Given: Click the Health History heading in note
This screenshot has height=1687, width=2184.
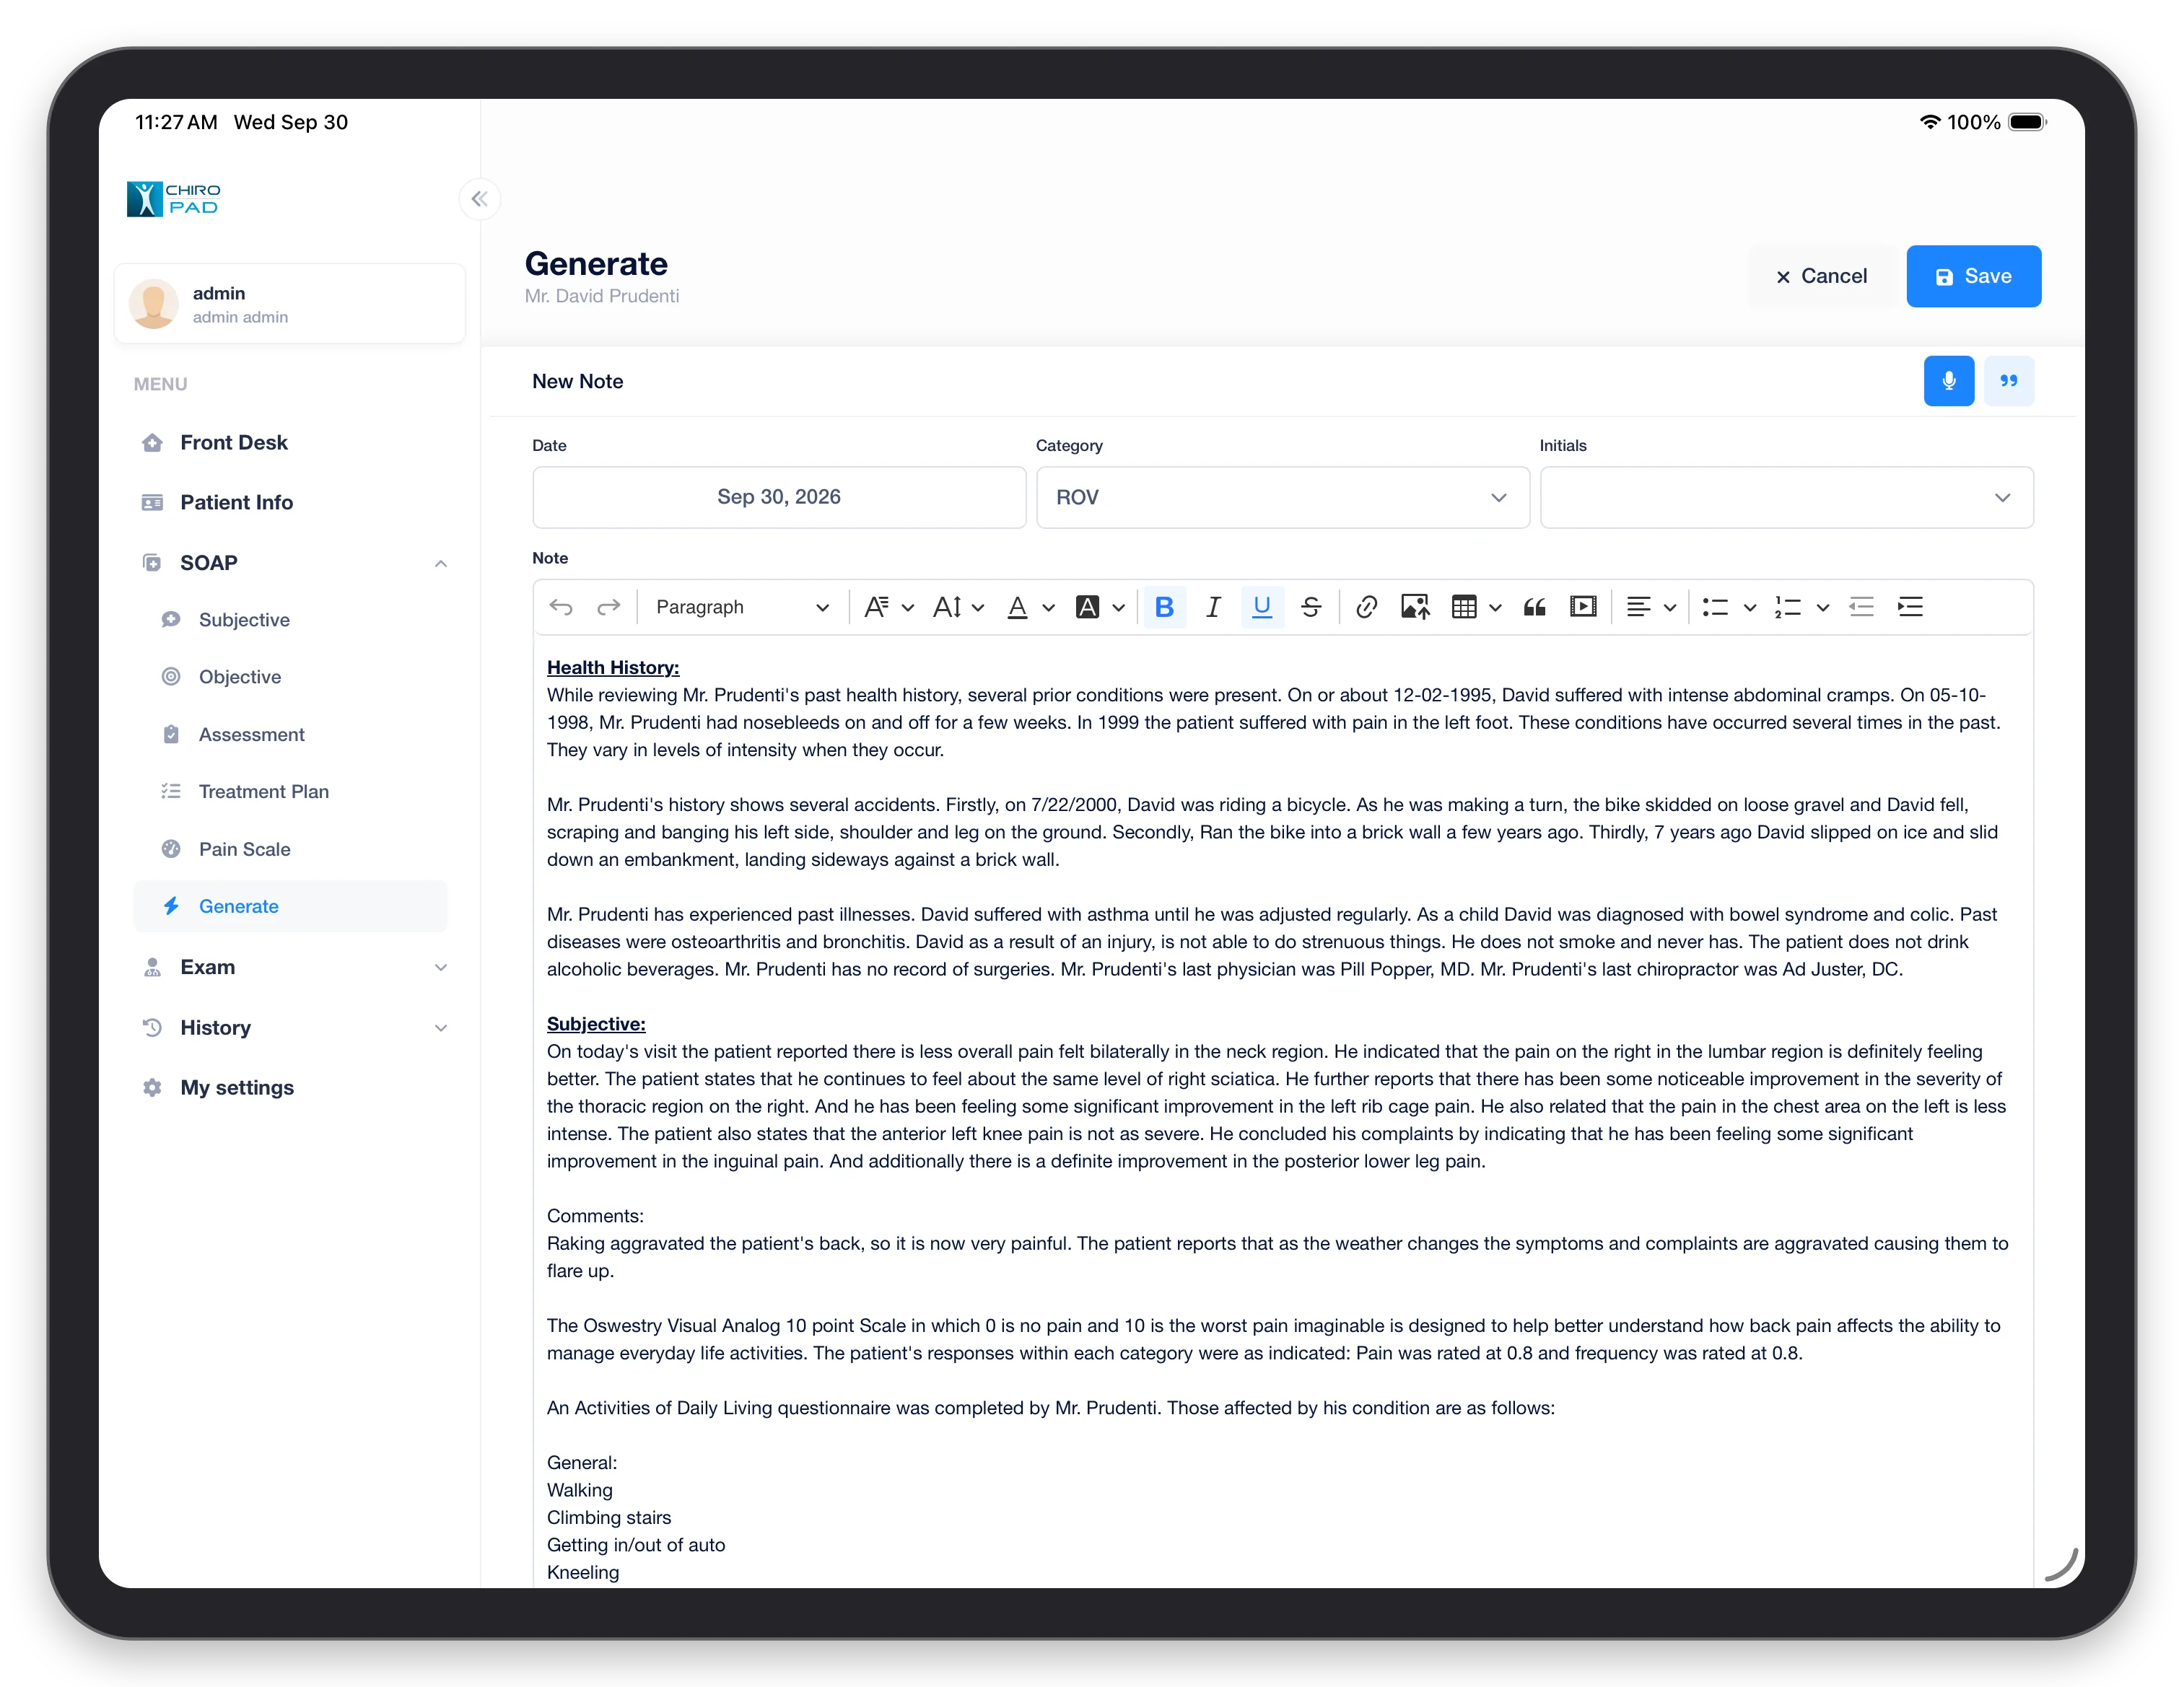Looking at the screenshot, I should click(x=613, y=667).
